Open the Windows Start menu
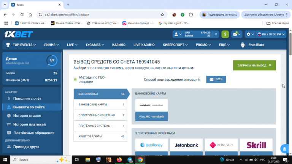292x164 pixels. [x=5, y=160]
